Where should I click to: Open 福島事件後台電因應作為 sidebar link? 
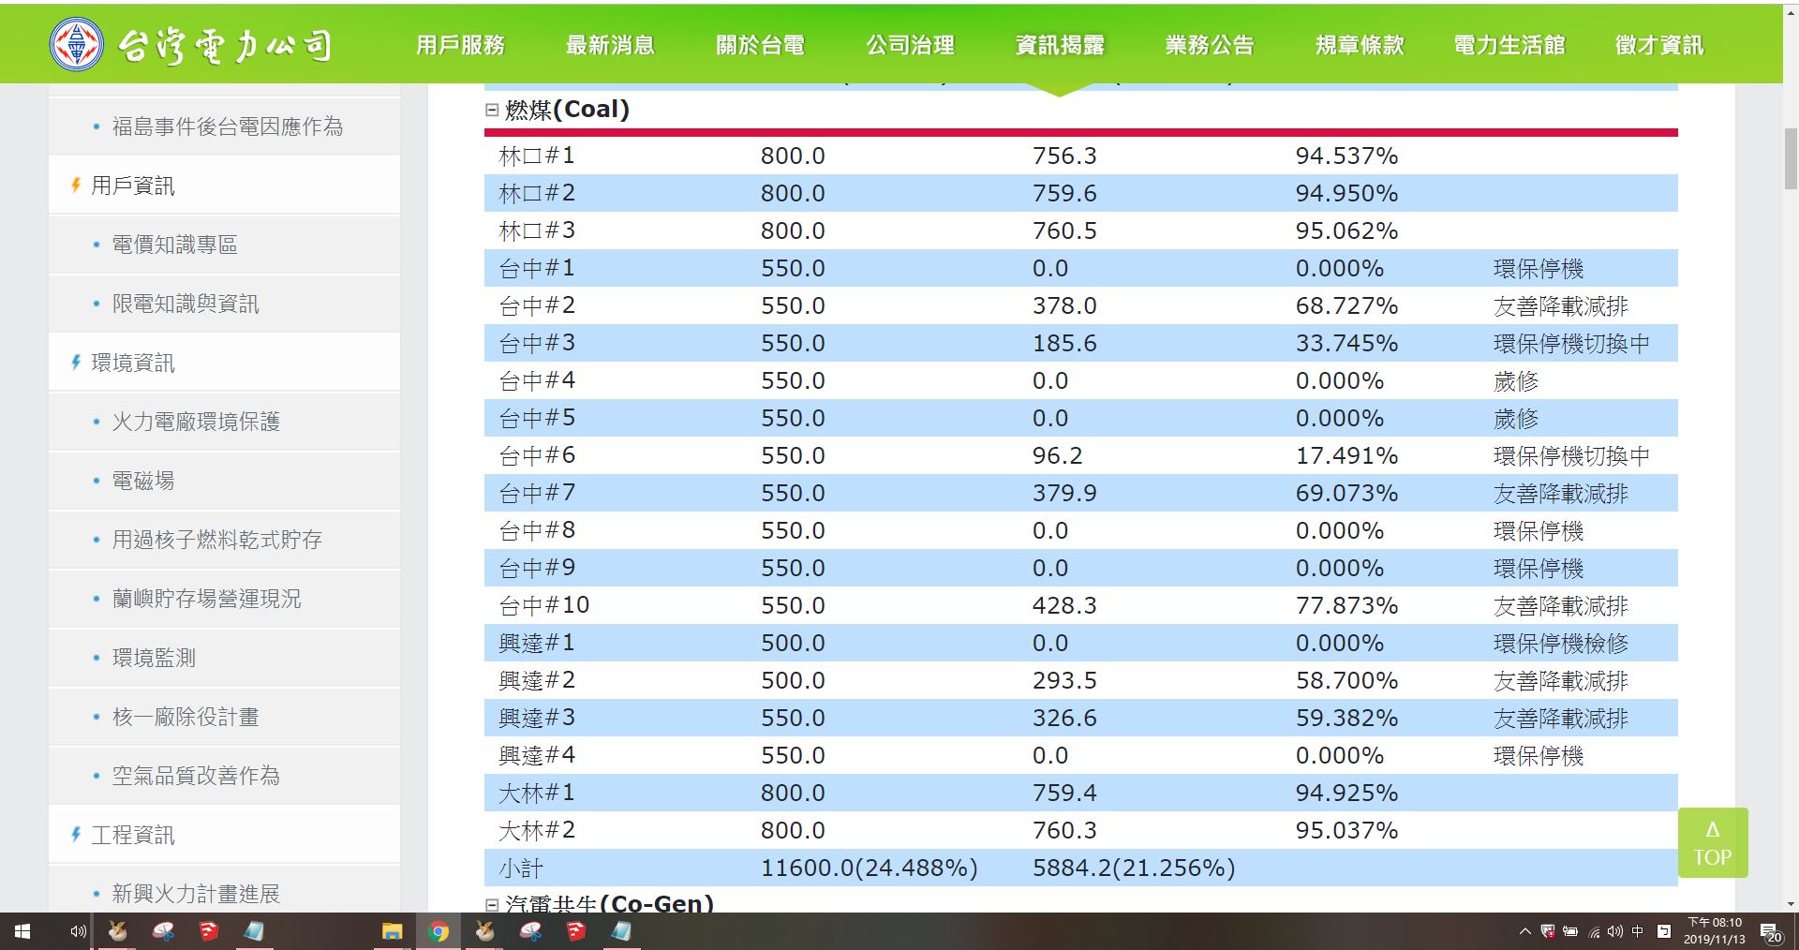coord(228,126)
